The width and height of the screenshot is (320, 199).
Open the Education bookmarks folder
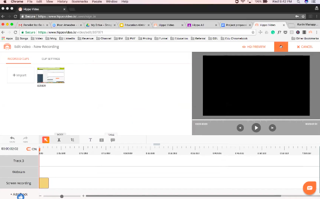[x=179, y=38]
